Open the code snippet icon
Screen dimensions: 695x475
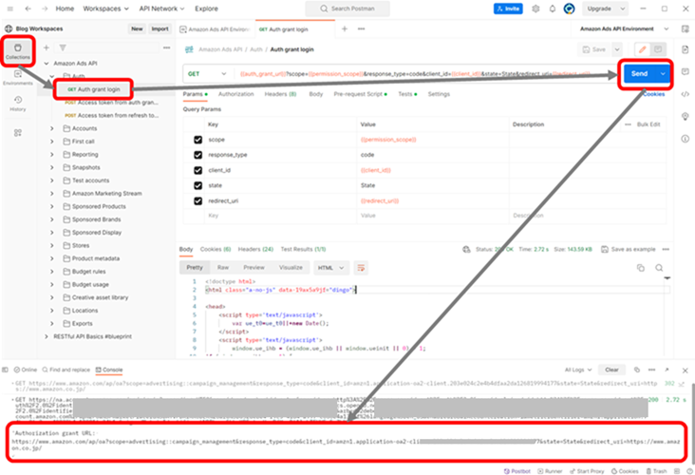(685, 94)
